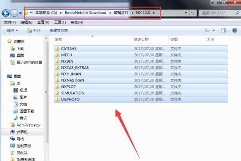Open the view options dropdown arrow
This screenshot has width=241, height=161.
(x=213, y=31)
